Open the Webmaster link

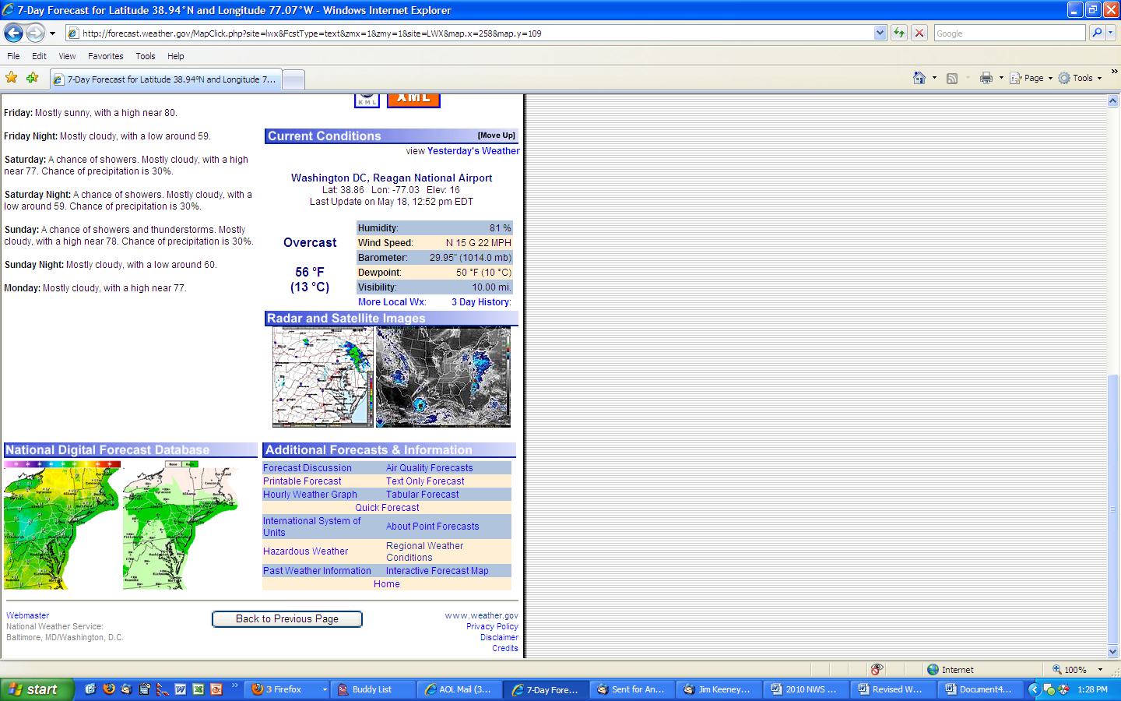[x=27, y=615]
